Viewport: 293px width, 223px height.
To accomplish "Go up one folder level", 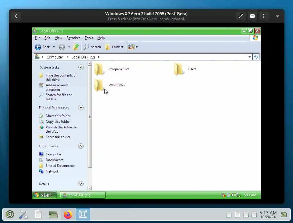I will point(76,47).
